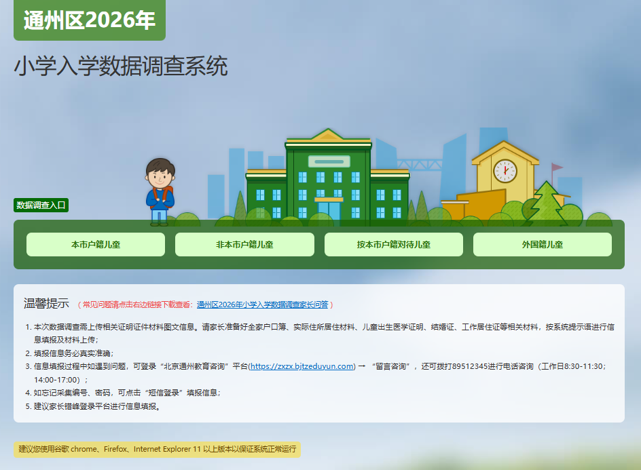Click the 小学入学数据调查系统 page heading
The width and height of the screenshot is (641, 470).
click(x=121, y=66)
